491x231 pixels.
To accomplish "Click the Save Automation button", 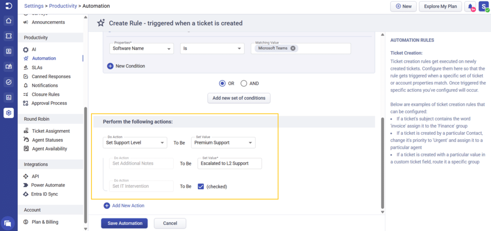I will (x=125, y=223).
